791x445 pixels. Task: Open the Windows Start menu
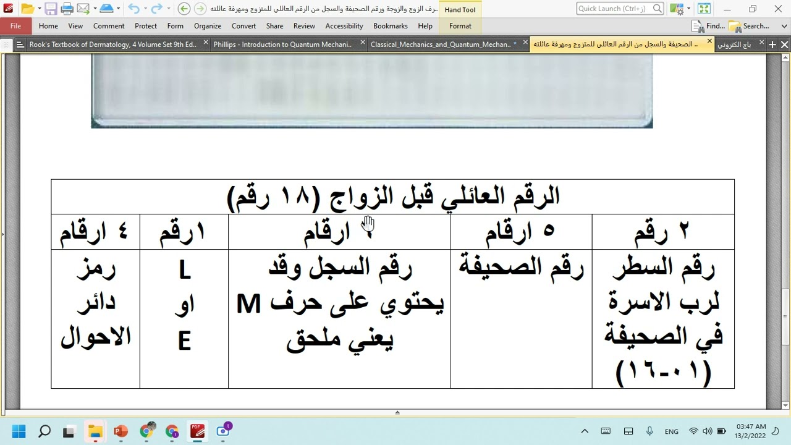coord(19,431)
